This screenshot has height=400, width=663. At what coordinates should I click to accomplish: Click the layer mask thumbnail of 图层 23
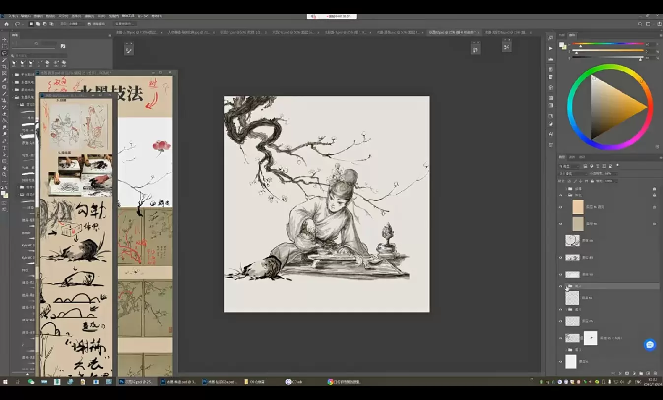[x=590, y=338]
